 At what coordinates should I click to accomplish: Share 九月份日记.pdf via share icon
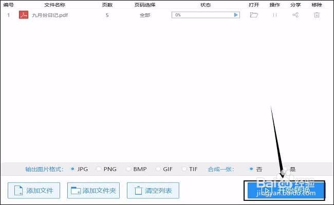coord(295,15)
